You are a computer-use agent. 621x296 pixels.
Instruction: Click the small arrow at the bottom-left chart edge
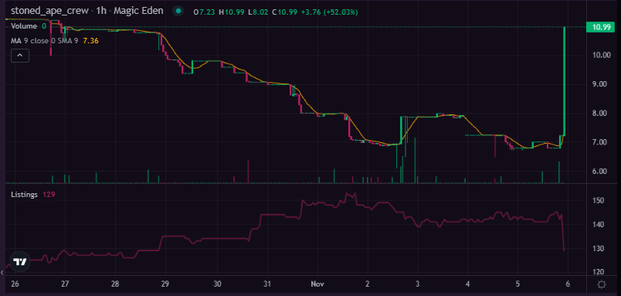click(x=2, y=273)
